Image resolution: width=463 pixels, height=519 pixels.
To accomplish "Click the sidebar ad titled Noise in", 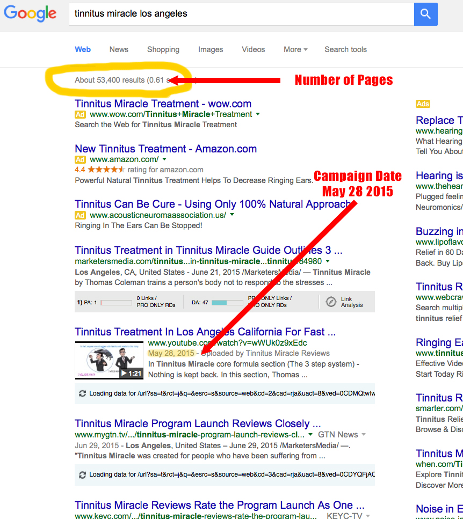I will click(x=439, y=508).
